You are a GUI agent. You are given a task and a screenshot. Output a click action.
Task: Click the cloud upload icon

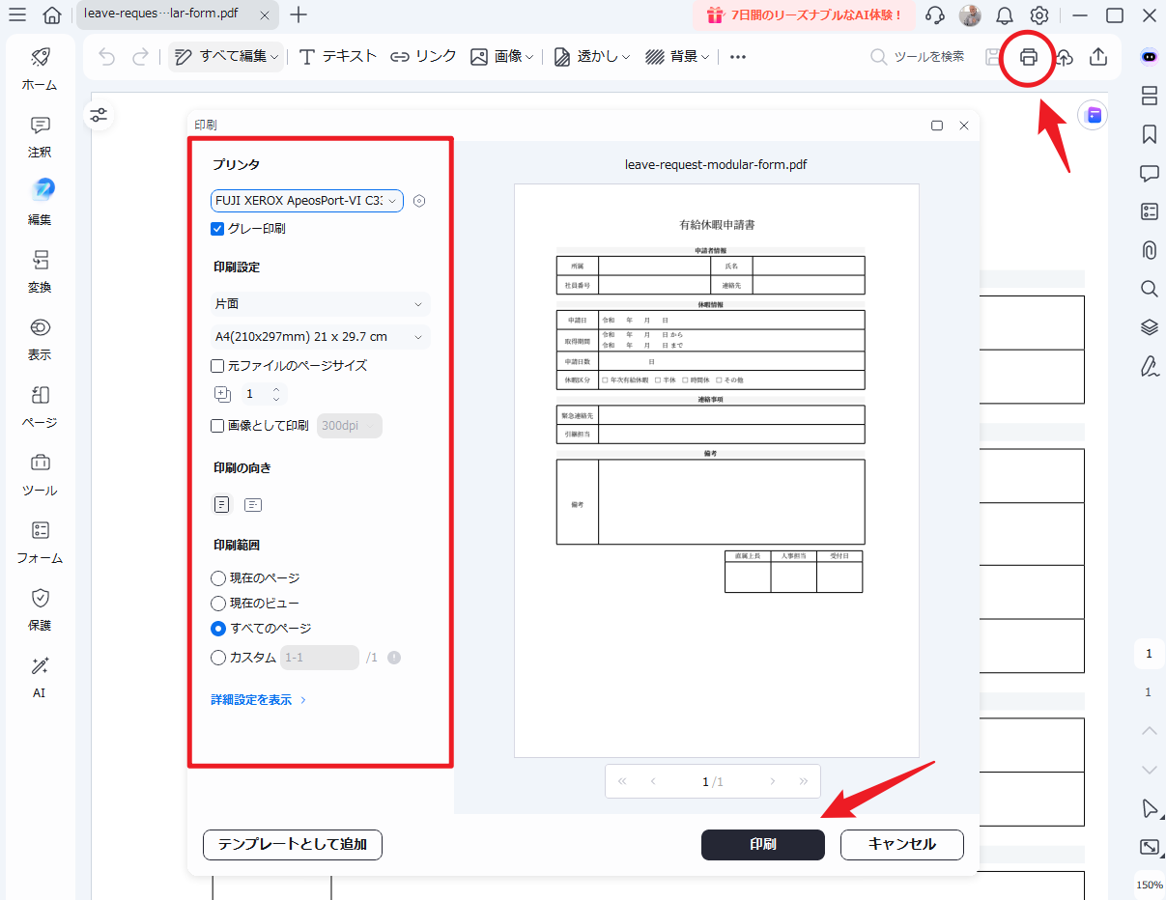pyautogui.click(x=1064, y=57)
